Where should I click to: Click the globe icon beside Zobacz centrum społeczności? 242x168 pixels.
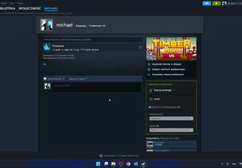coord(149,70)
